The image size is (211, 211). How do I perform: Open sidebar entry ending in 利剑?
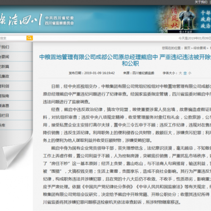pyautogui.click(x=16, y=86)
